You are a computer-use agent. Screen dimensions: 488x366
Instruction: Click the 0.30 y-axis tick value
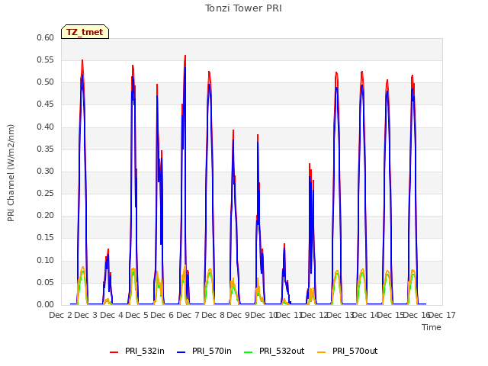[46, 171]
